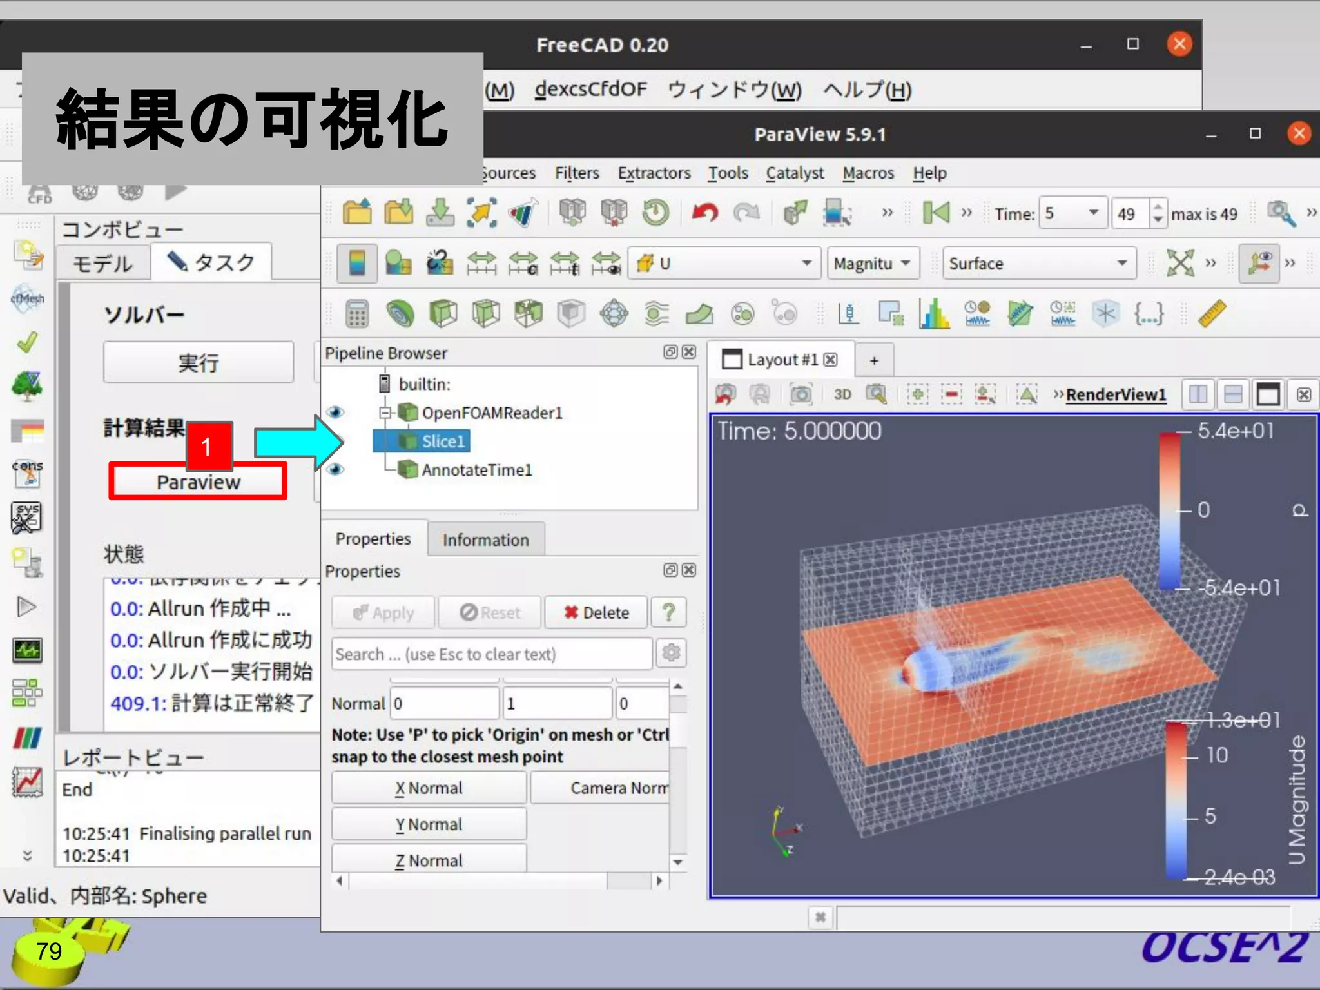Toggle the color legend visibility icon

tap(356, 264)
